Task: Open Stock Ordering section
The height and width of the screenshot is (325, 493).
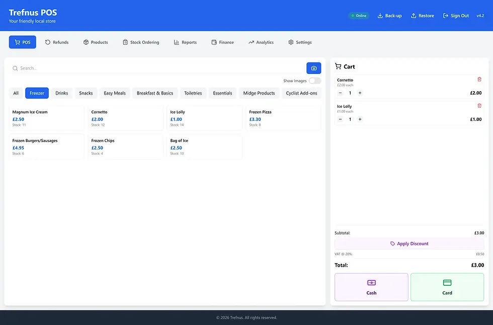Action: click(x=141, y=42)
